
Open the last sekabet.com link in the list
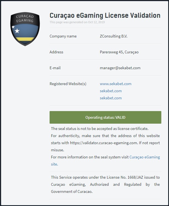pyautogui.click(x=111, y=98)
